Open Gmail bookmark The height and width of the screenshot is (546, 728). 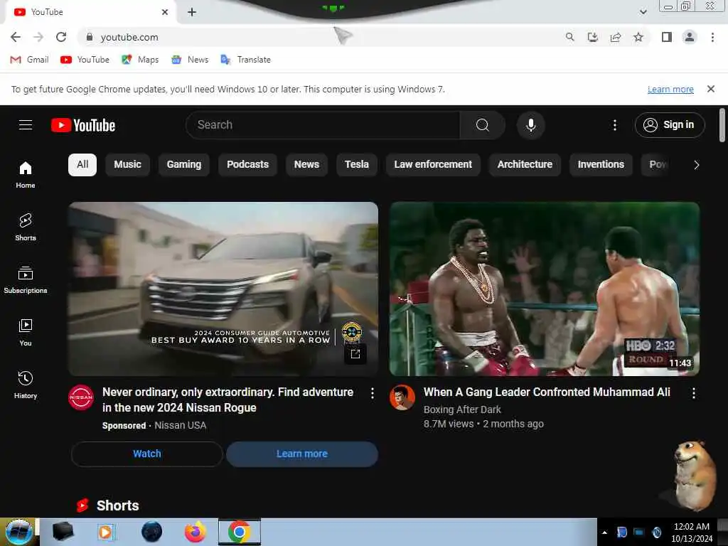tap(29, 60)
